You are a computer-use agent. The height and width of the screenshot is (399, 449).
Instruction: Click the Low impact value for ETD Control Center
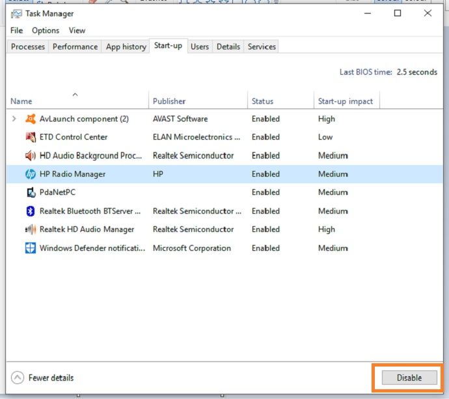325,137
